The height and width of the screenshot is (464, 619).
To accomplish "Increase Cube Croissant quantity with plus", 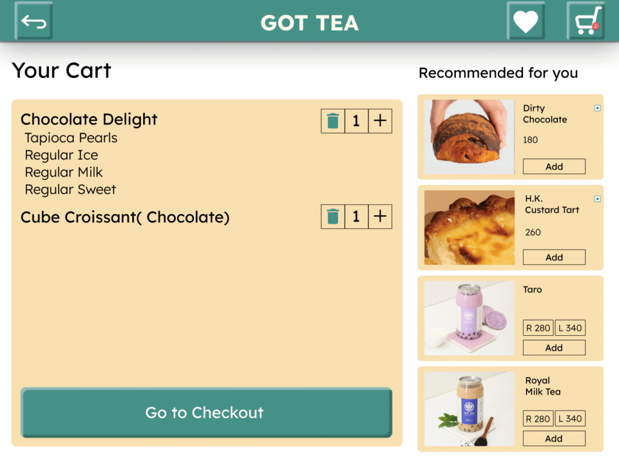I will [x=380, y=216].
